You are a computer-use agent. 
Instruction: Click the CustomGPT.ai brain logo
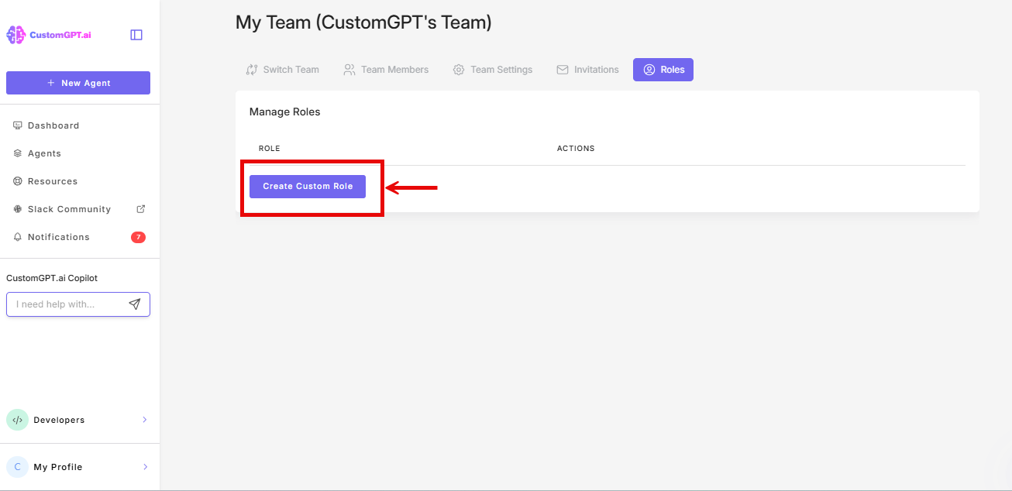pyautogui.click(x=14, y=33)
